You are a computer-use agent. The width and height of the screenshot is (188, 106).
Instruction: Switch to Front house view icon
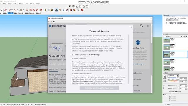coord(77,6)
